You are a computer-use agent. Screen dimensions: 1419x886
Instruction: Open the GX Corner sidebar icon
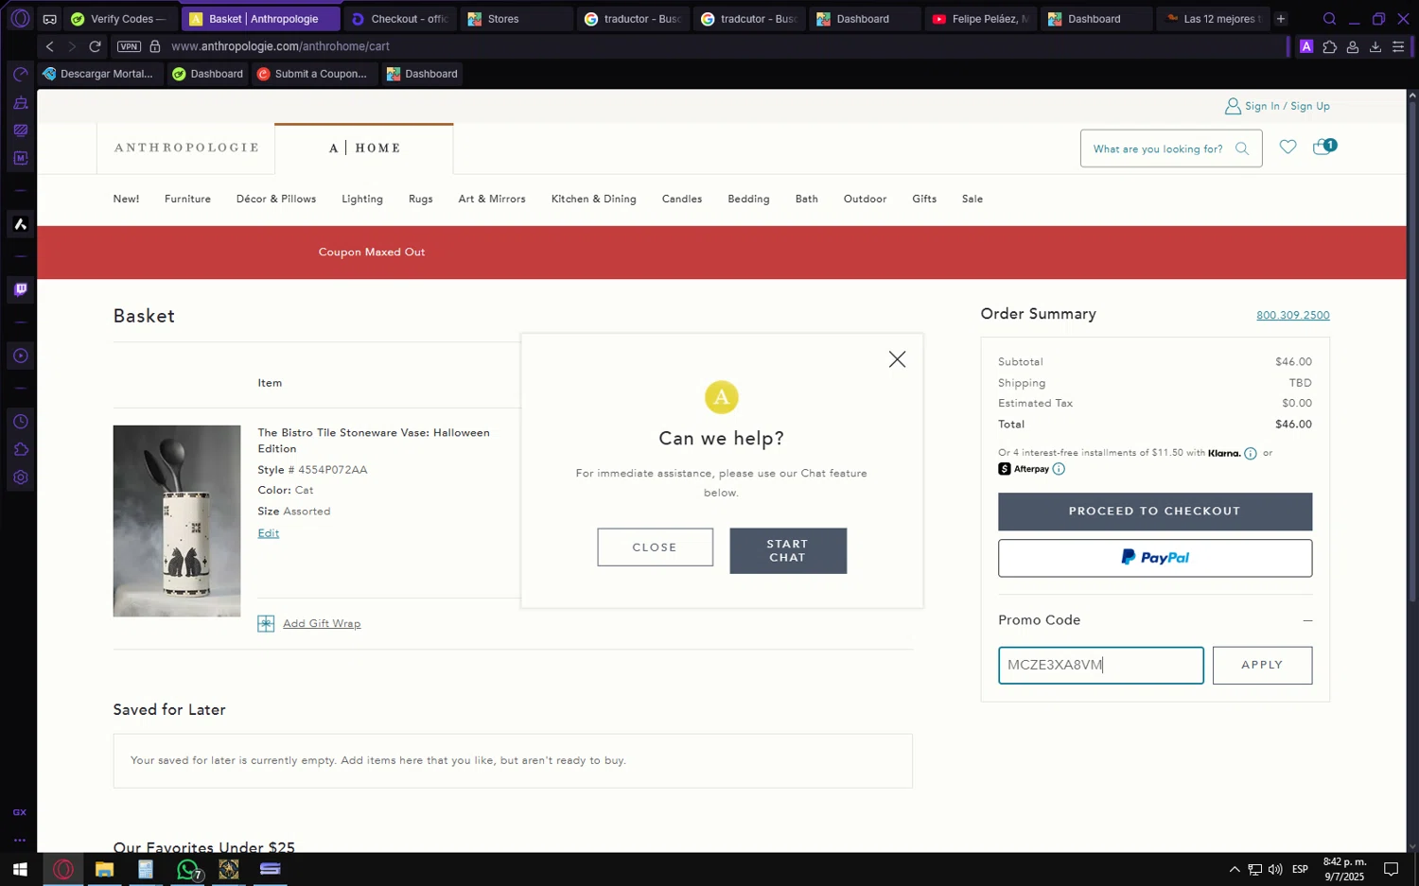(x=20, y=812)
